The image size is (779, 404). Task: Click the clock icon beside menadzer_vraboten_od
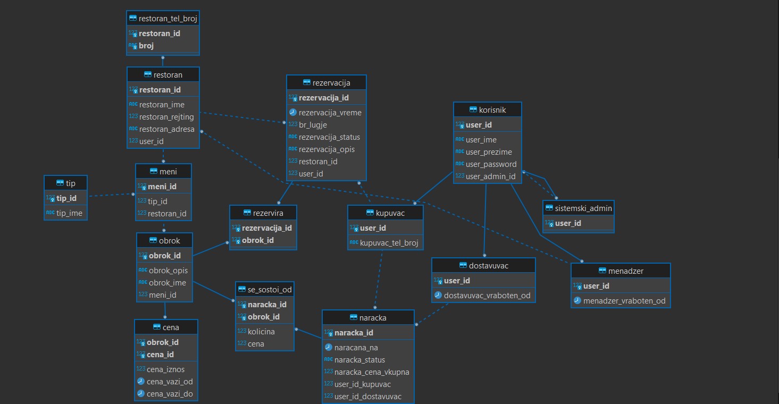pyautogui.click(x=577, y=301)
